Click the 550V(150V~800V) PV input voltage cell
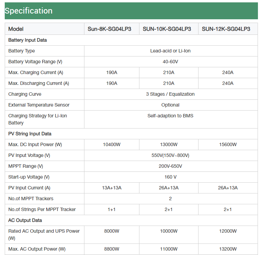Viewport: 263px width, 255px height. point(171,155)
